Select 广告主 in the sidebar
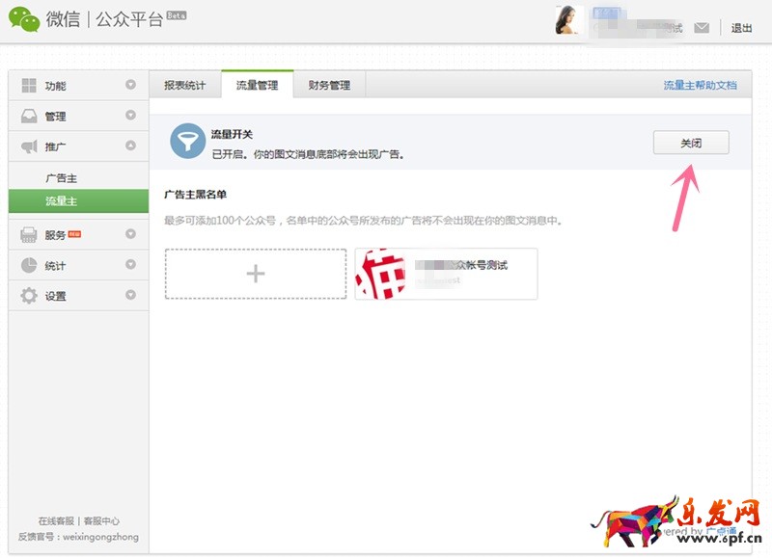This screenshot has width=772, height=558. tap(61, 178)
